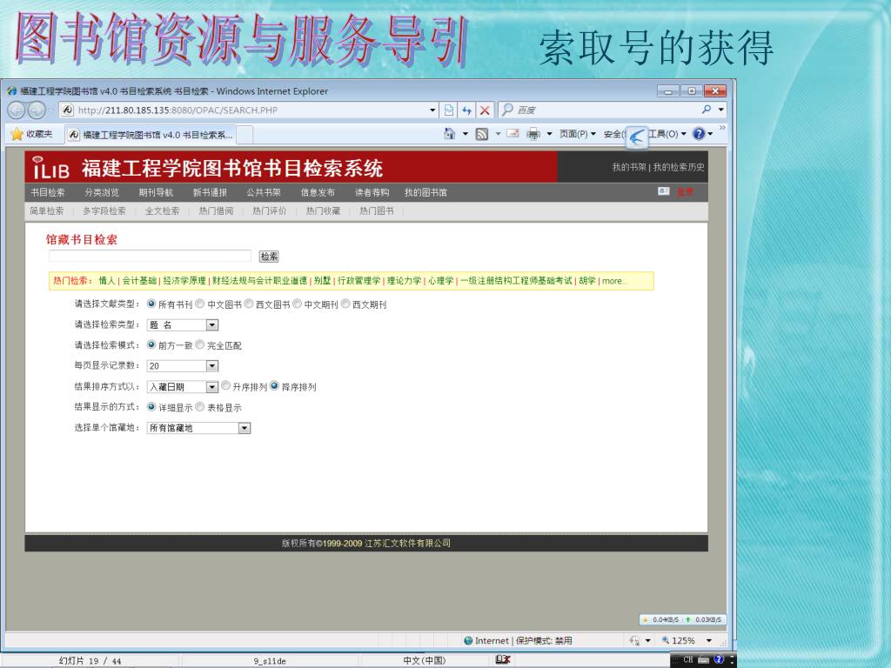891x668 pixels.
Task: Click the small card icon beside login
Action: pyautogui.click(x=664, y=190)
